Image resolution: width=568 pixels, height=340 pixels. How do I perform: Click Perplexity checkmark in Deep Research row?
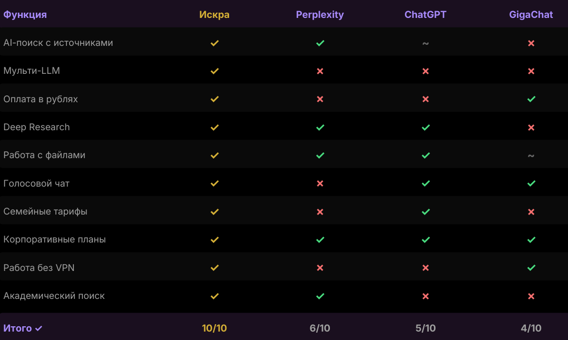[320, 128]
